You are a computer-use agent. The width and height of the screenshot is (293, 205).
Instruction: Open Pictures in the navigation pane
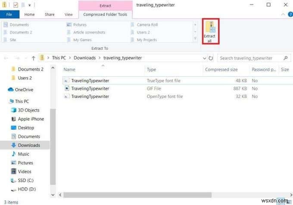tap(22, 163)
